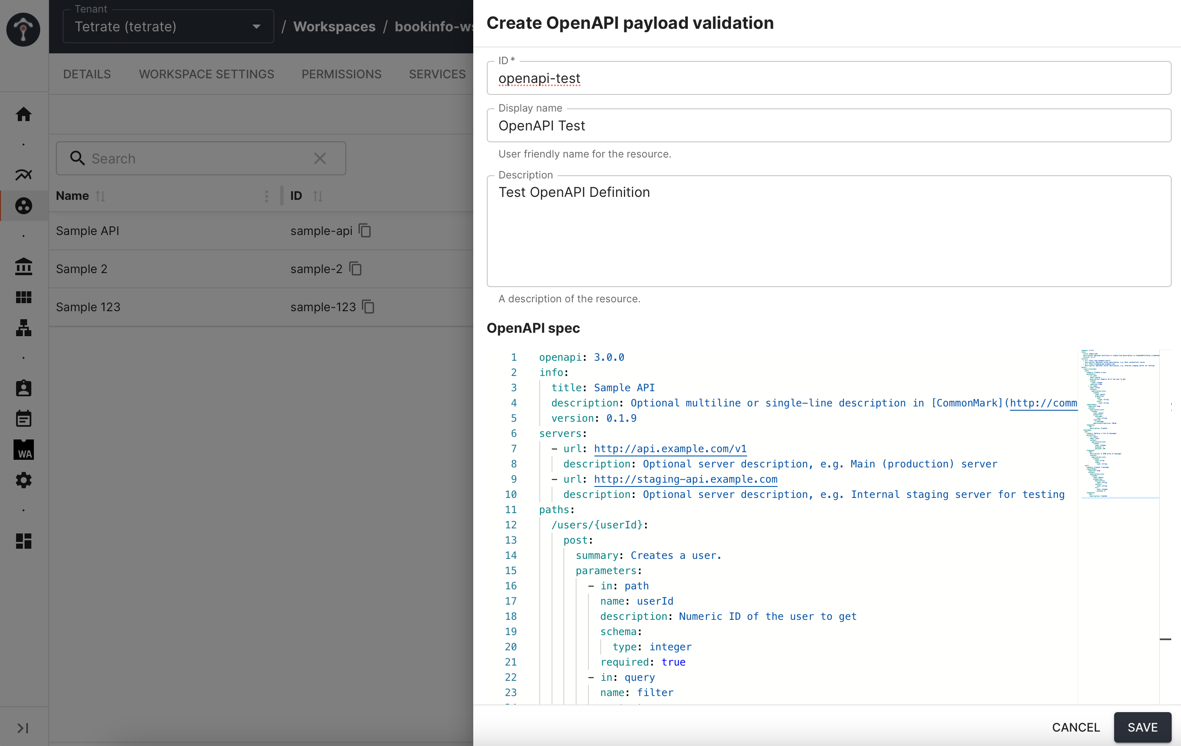This screenshot has width=1181, height=746.
Task: Select the Sample 2 row name
Action: (81, 269)
